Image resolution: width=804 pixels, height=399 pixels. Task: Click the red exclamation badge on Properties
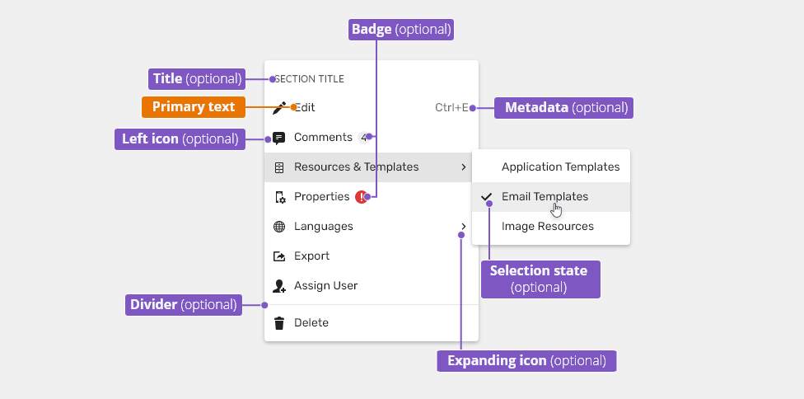(x=361, y=197)
